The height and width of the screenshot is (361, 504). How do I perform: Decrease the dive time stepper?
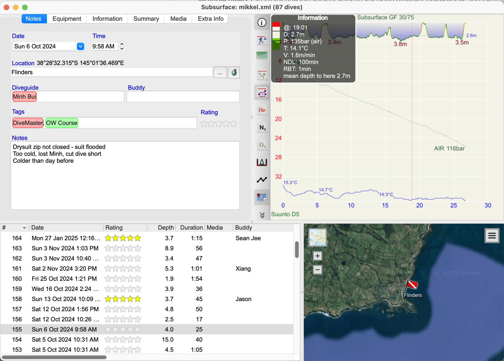click(x=122, y=49)
